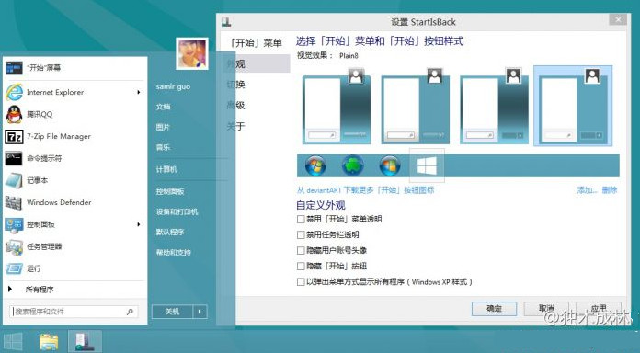Click the user account avatar picture
Image resolution: width=640 pixels, height=353 pixels.
(x=192, y=53)
